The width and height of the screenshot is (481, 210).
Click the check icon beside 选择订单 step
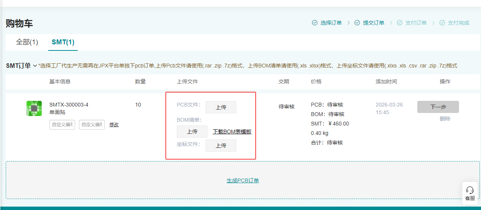coord(314,23)
